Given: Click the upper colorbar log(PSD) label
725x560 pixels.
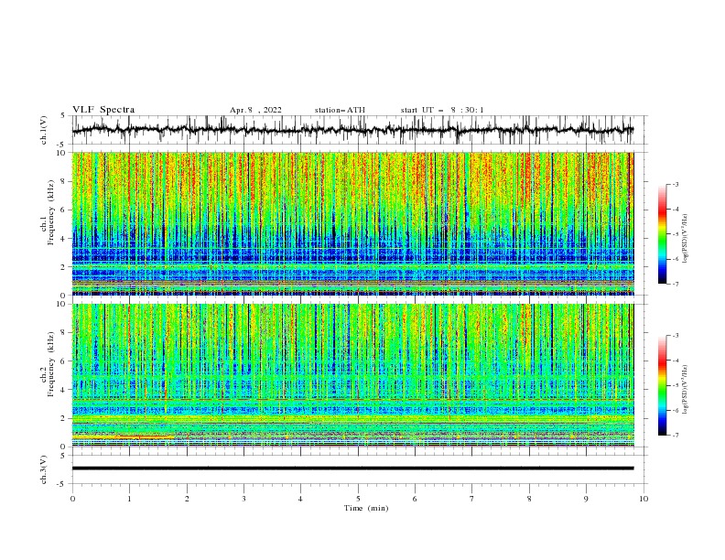Looking at the screenshot, I should tap(685, 237).
